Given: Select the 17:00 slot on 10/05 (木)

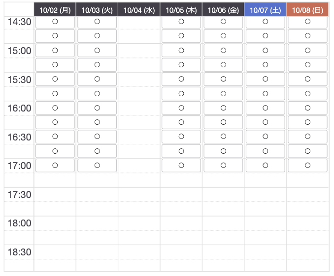Looking at the screenshot, I should point(181,166).
